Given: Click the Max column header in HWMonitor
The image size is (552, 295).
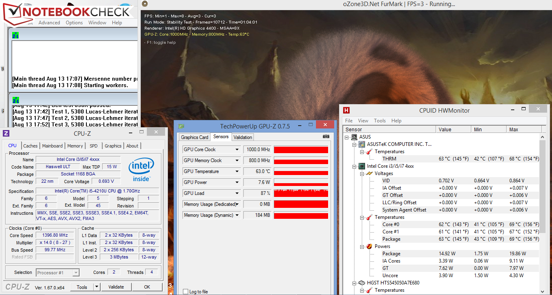Looking at the screenshot, I should (x=523, y=130).
